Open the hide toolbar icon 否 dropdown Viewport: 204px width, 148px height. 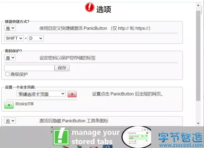coord(10,121)
